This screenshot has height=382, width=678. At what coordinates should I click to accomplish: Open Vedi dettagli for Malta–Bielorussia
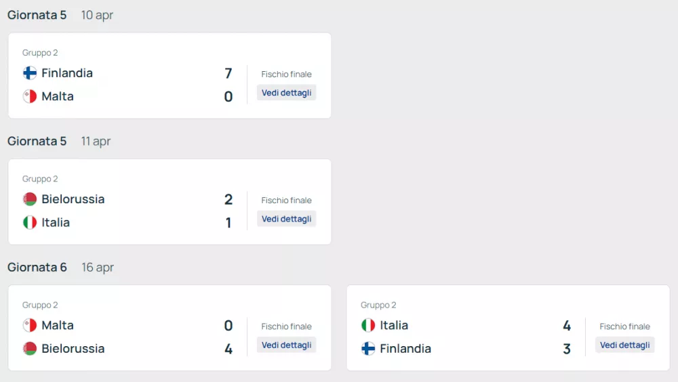pos(286,345)
